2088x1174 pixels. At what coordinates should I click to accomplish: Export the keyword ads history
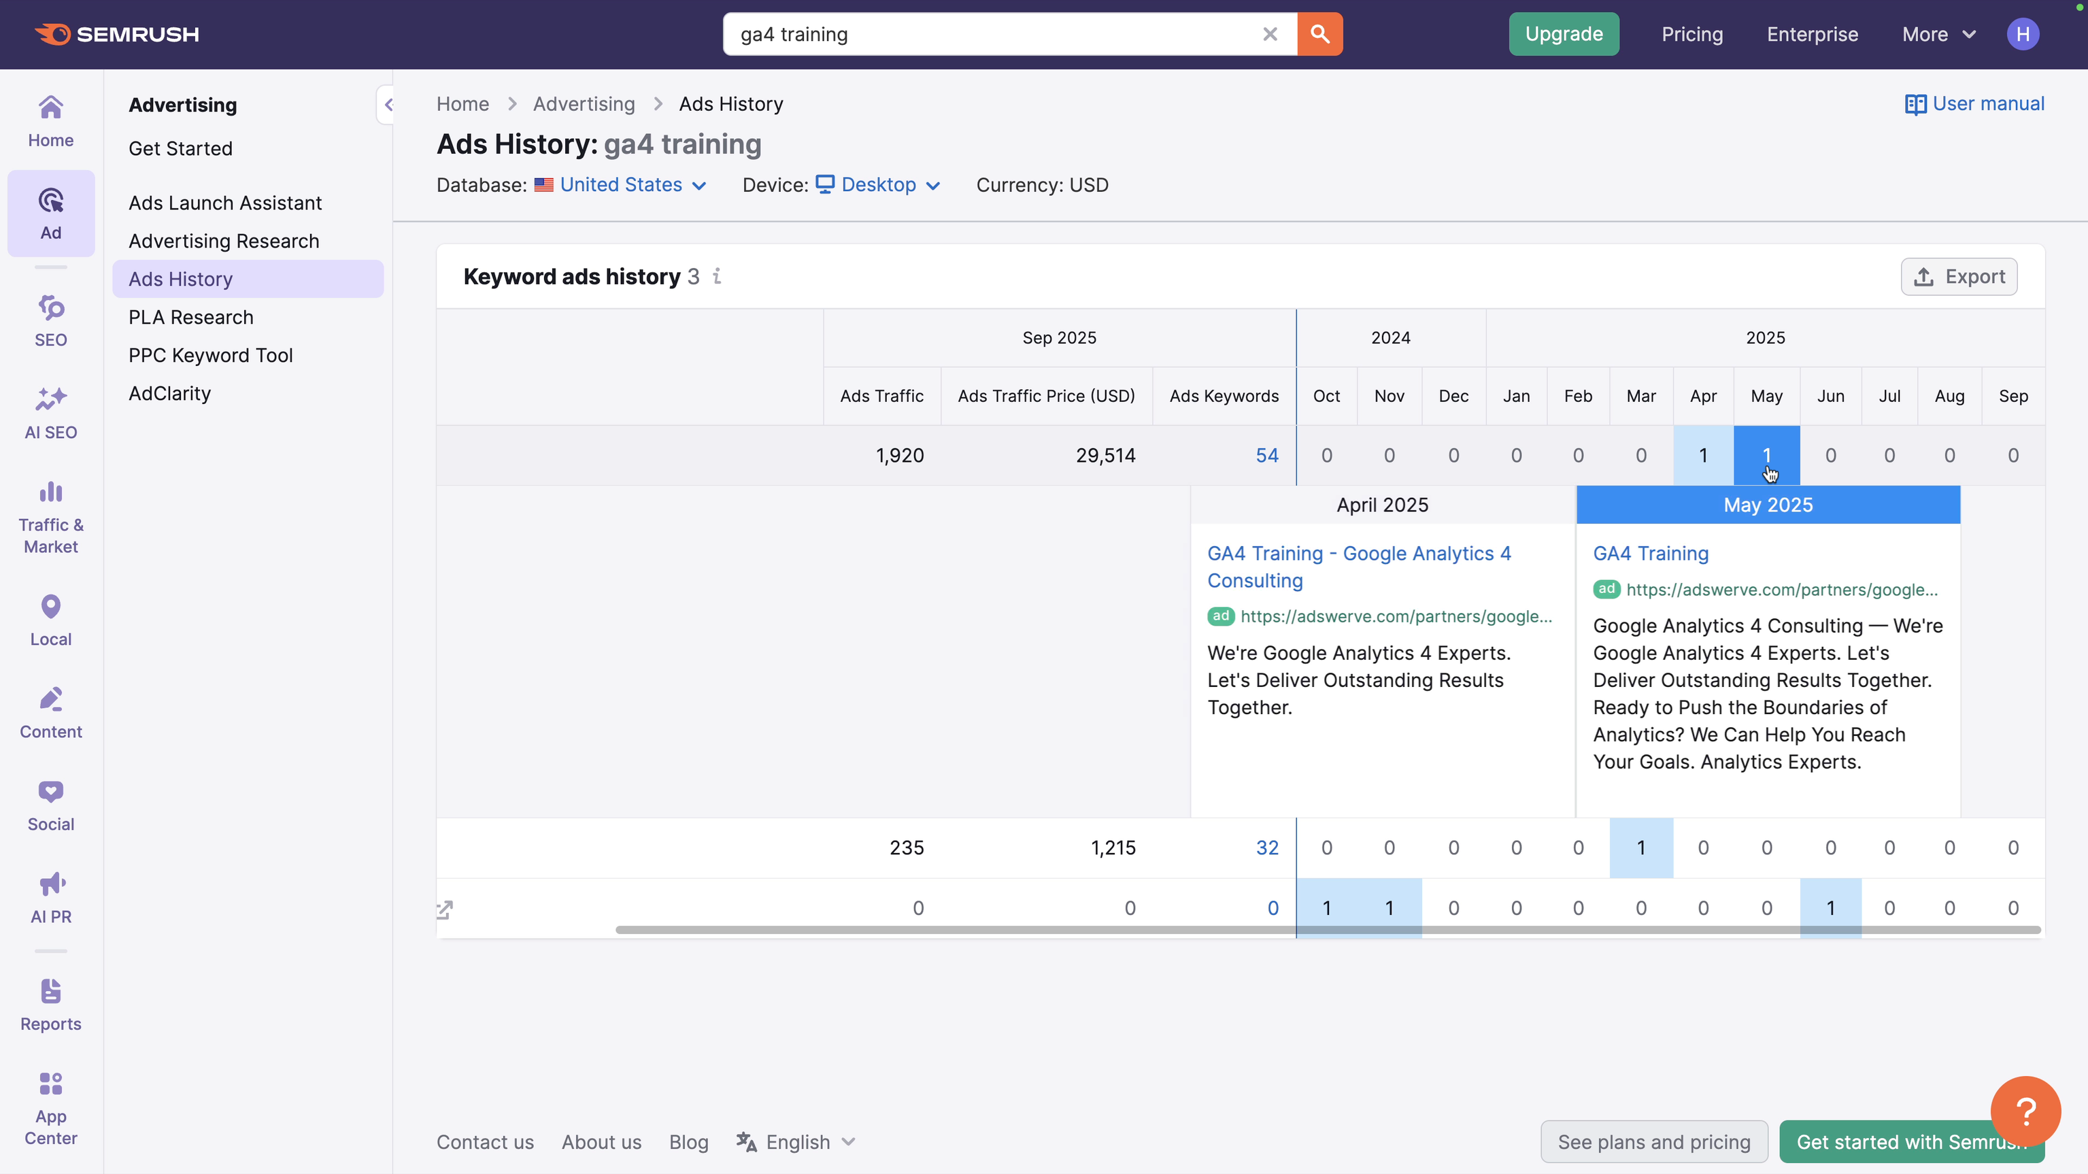pyautogui.click(x=1959, y=276)
